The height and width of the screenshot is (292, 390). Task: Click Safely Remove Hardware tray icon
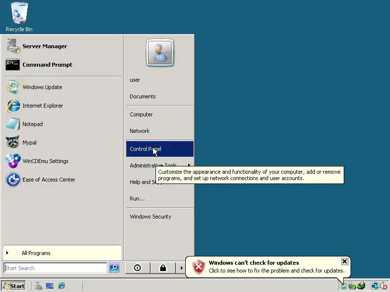pyautogui.click(x=352, y=286)
